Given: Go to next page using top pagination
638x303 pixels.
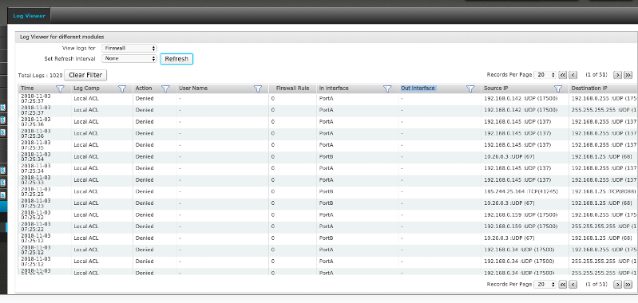Looking at the screenshot, I should (617, 75).
